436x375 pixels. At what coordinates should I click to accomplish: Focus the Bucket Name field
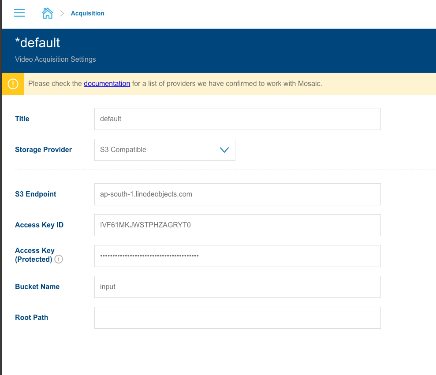click(237, 287)
